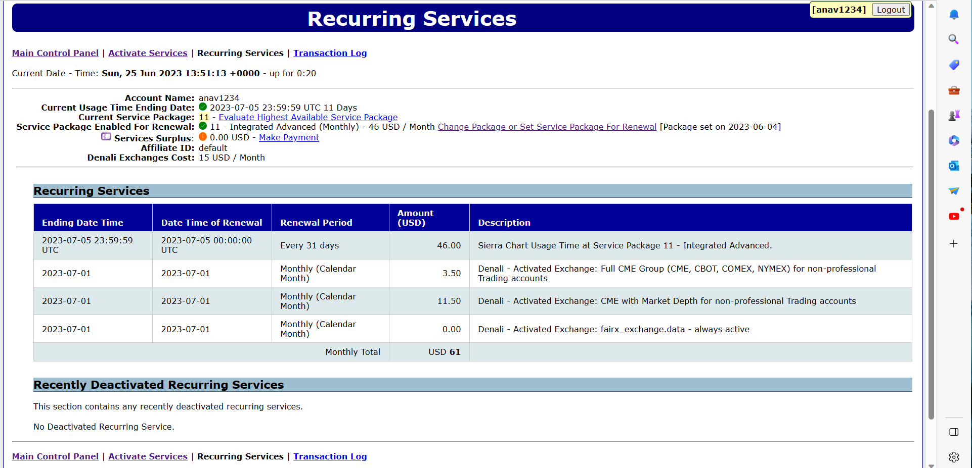Click the Description column header

click(691, 218)
